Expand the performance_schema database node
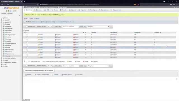 [x=1, y=62]
